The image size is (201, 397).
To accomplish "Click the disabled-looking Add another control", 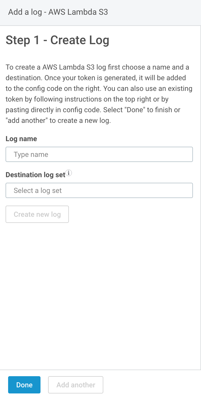I will pos(76,385).
